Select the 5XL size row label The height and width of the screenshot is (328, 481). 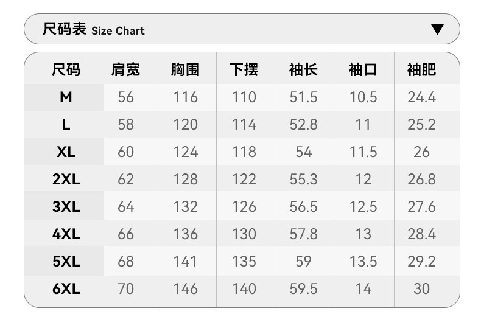click(66, 262)
